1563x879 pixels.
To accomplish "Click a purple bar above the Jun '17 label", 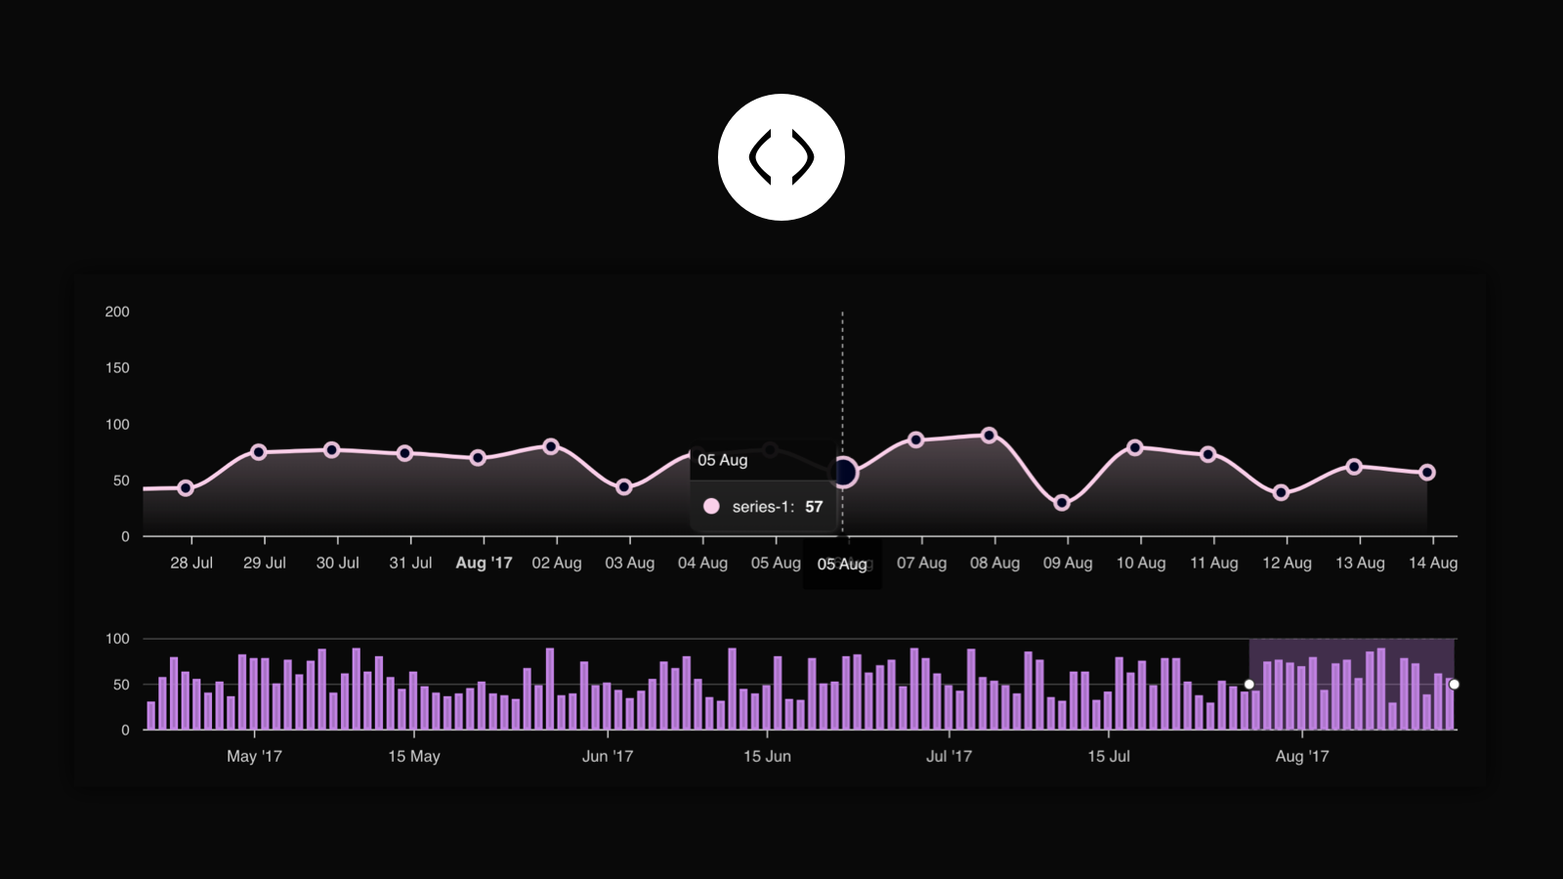I will point(606,698).
